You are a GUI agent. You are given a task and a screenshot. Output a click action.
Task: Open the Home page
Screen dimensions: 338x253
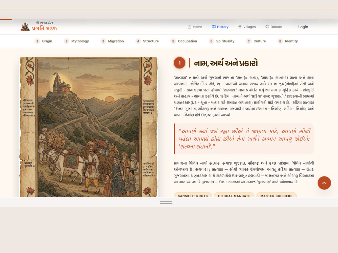tap(195, 27)
